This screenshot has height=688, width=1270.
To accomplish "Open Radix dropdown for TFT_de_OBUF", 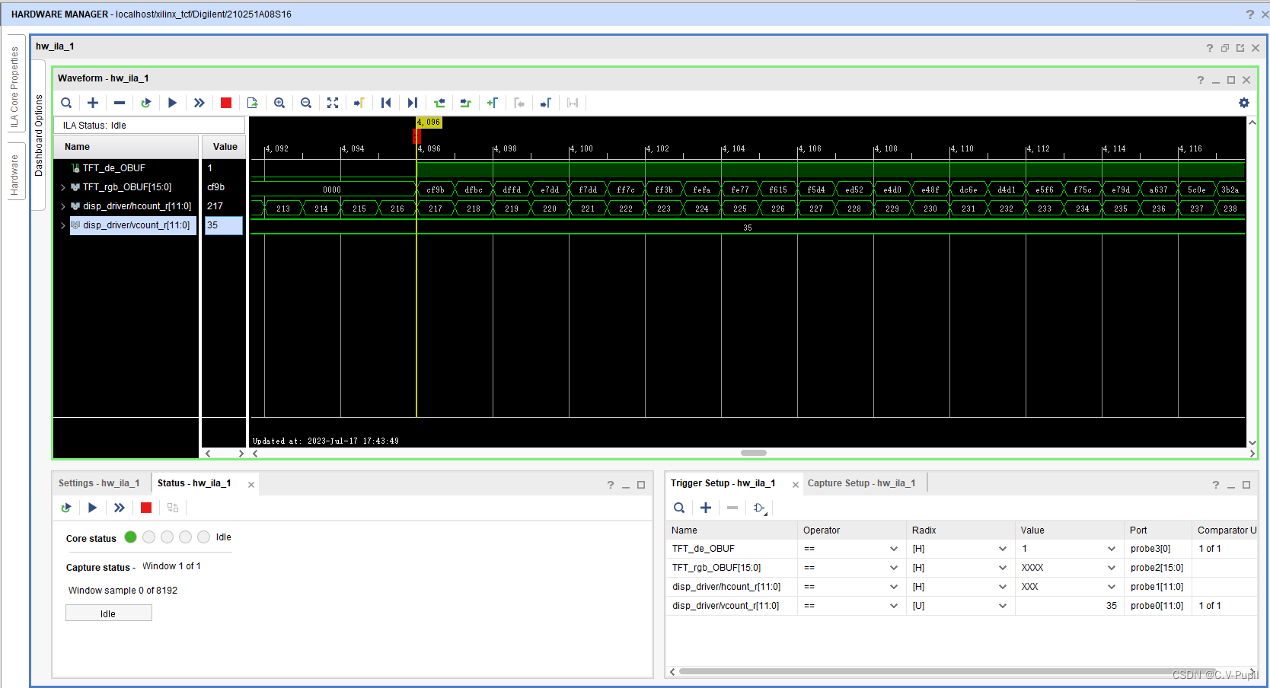I will (1003, 549).
